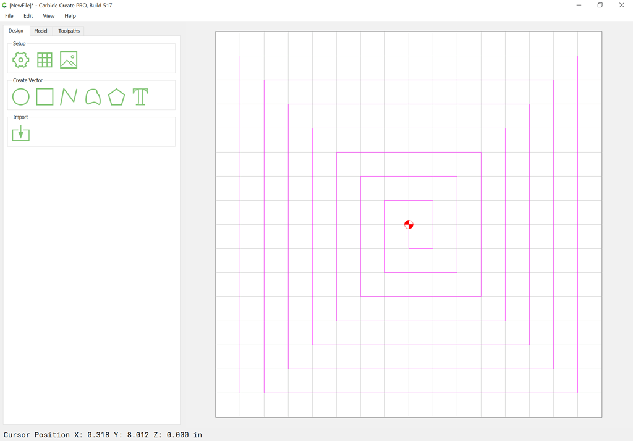Select the Polygon vector tool

pyautogui.click(x=116, y=97)
